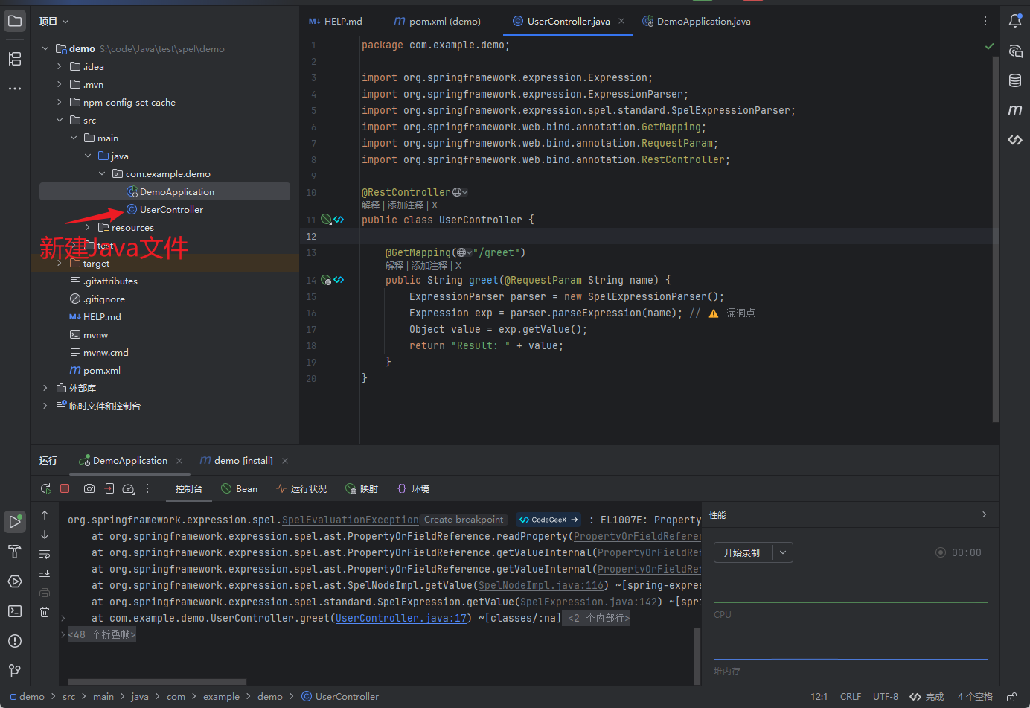Click the console horizontal scrollbar
This screenshot has height=708, width=1030.
click(157, 682)
